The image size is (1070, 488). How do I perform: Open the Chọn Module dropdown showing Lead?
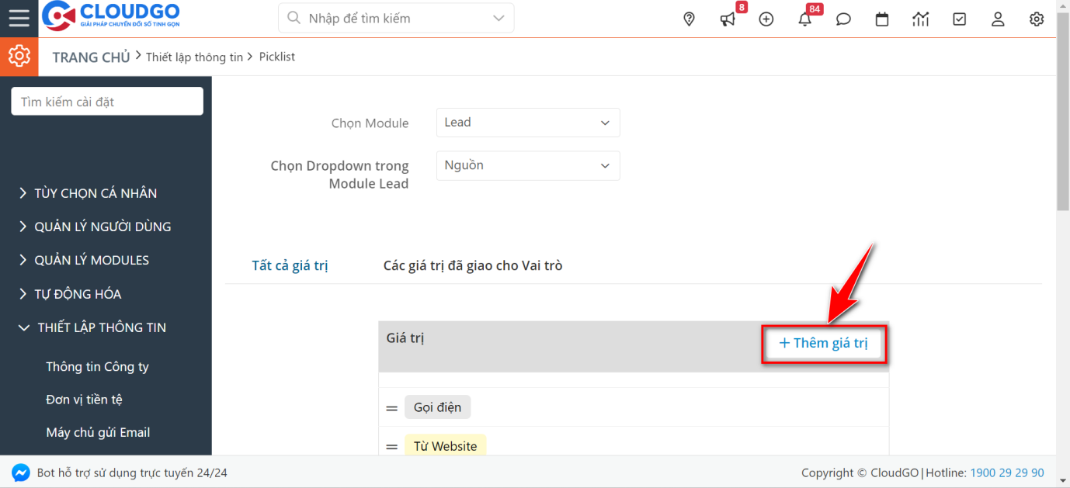tap(527, 123)
